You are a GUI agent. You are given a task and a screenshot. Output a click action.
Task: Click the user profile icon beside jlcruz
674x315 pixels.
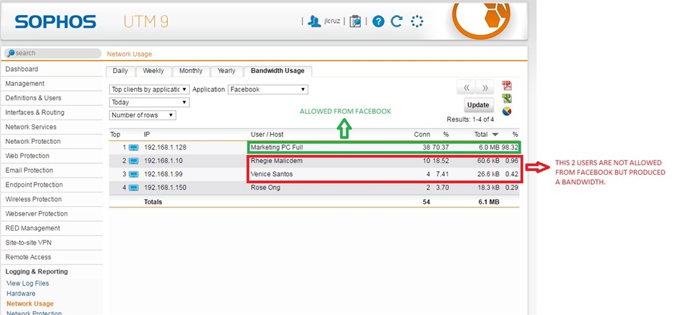pyautogui.click(x=314, y=21)
